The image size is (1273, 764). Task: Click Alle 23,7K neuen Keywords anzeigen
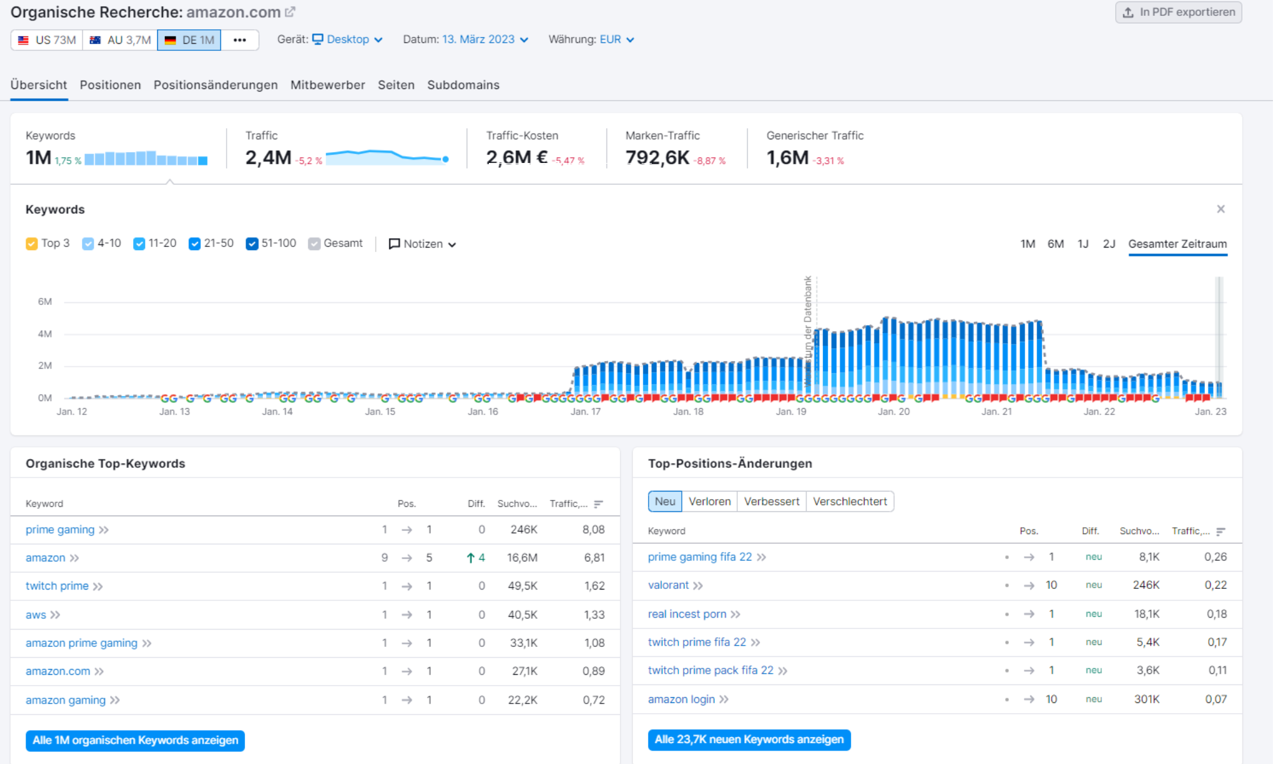coord(749,740)
